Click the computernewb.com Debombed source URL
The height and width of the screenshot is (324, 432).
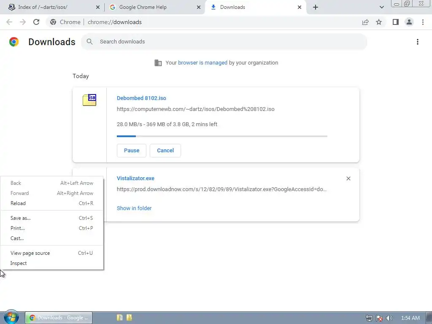pyautogui.click(x=196, y=109)
